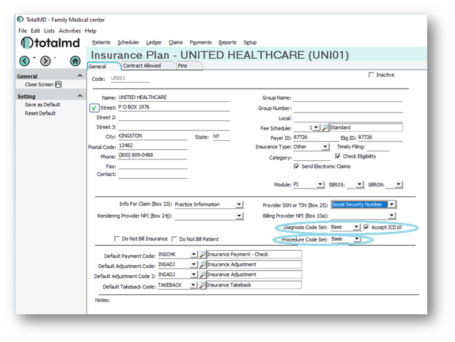This screenshot has height=342, width=455.
Task: Click Save as Default in sidebar
Action: pyautogui.click(x=42, y=105)
